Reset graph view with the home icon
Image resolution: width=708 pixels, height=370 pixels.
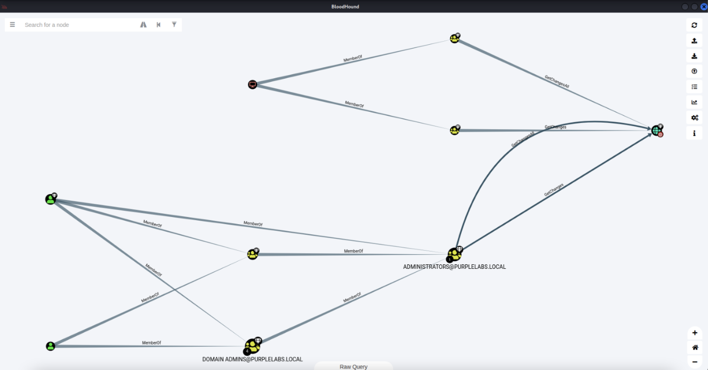pyautogui.click(x=695, y=348)
